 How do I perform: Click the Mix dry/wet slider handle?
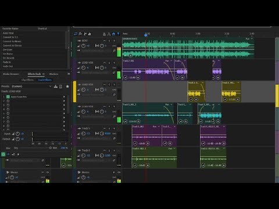[x=51, y=148]
